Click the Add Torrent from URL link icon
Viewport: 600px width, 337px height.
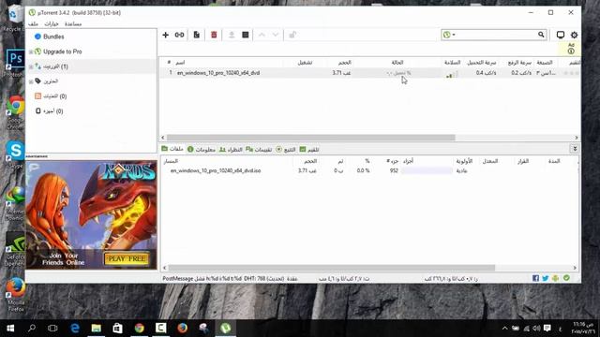[x=179, y=35]
